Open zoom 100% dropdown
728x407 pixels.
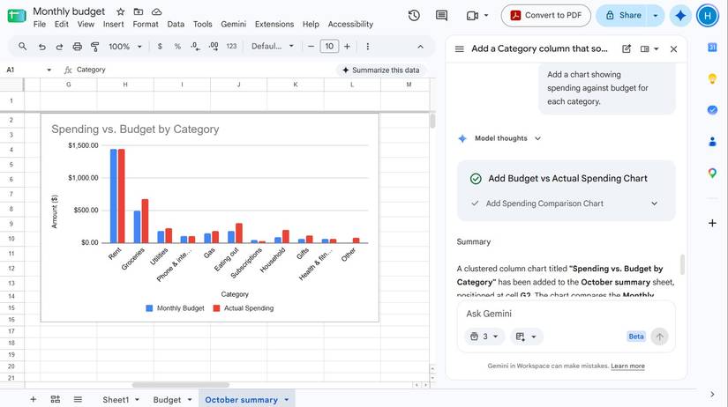tap(125, 47)
